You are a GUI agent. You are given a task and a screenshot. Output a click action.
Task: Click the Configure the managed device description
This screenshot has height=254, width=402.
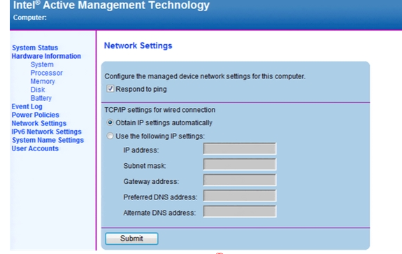point(205,76)
